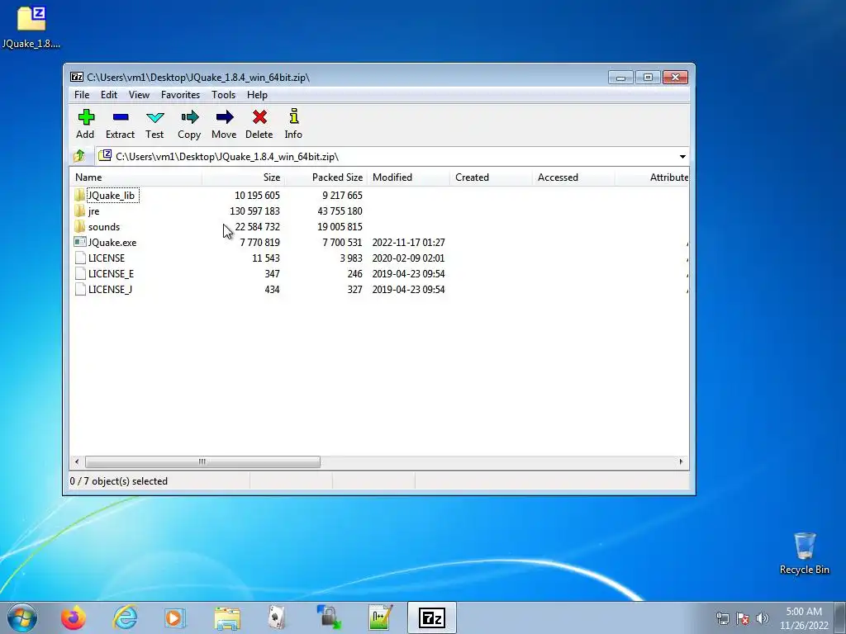846x634 pixels.
Task: Open the Solitaire taskbar icon
Action: pos(277,617)
